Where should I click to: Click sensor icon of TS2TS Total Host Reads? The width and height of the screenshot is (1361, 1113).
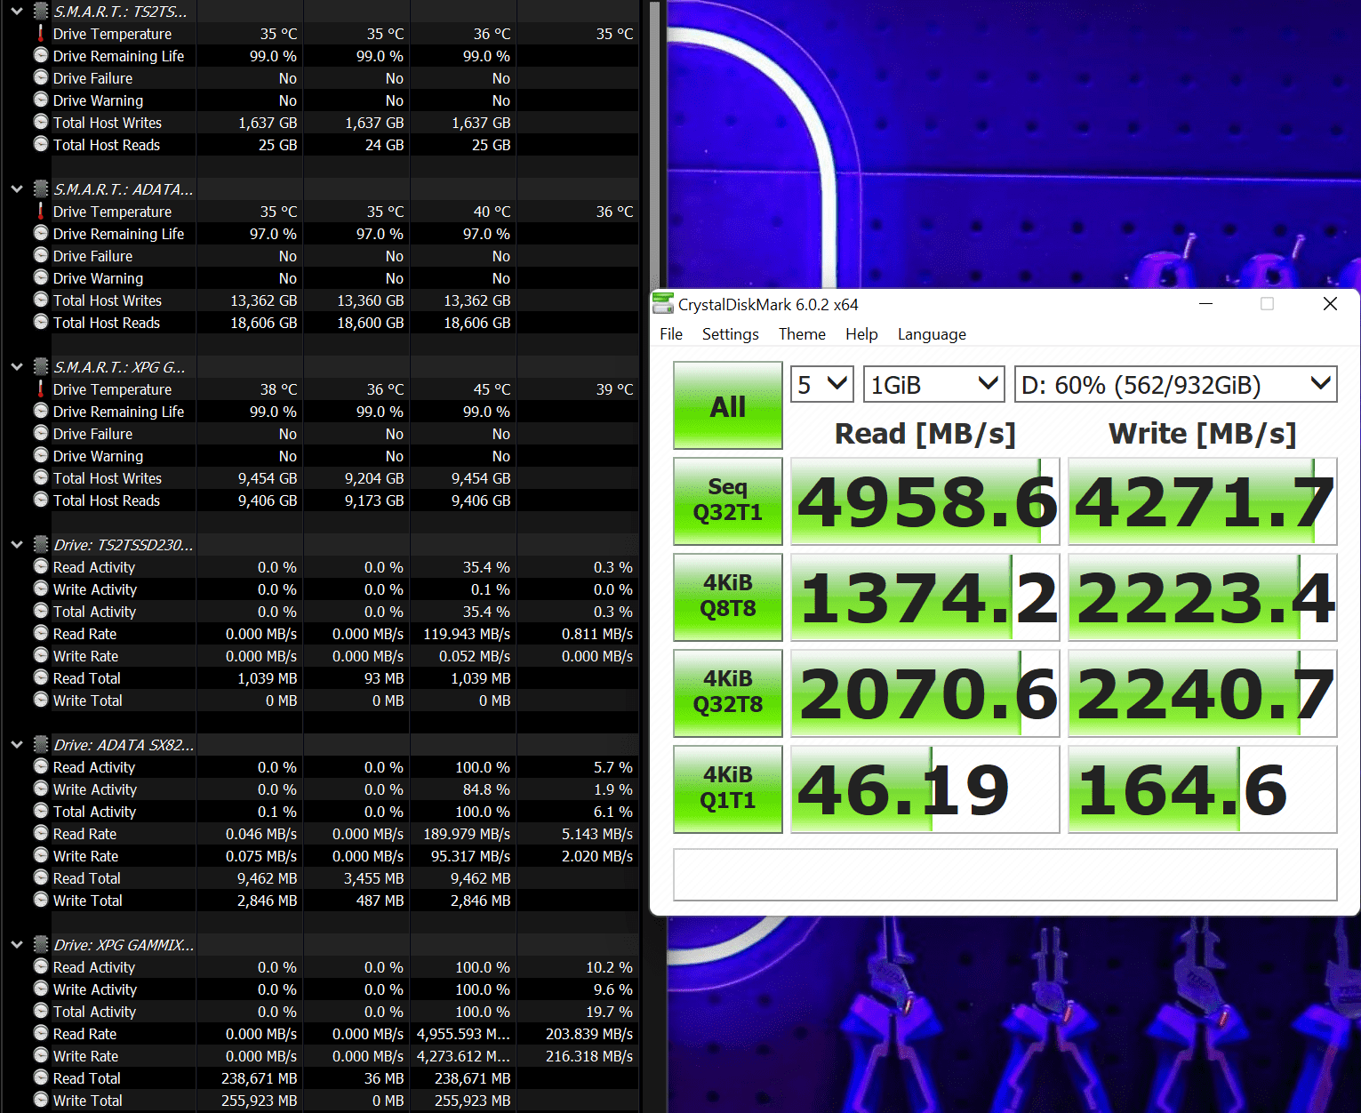coord(41,144)
